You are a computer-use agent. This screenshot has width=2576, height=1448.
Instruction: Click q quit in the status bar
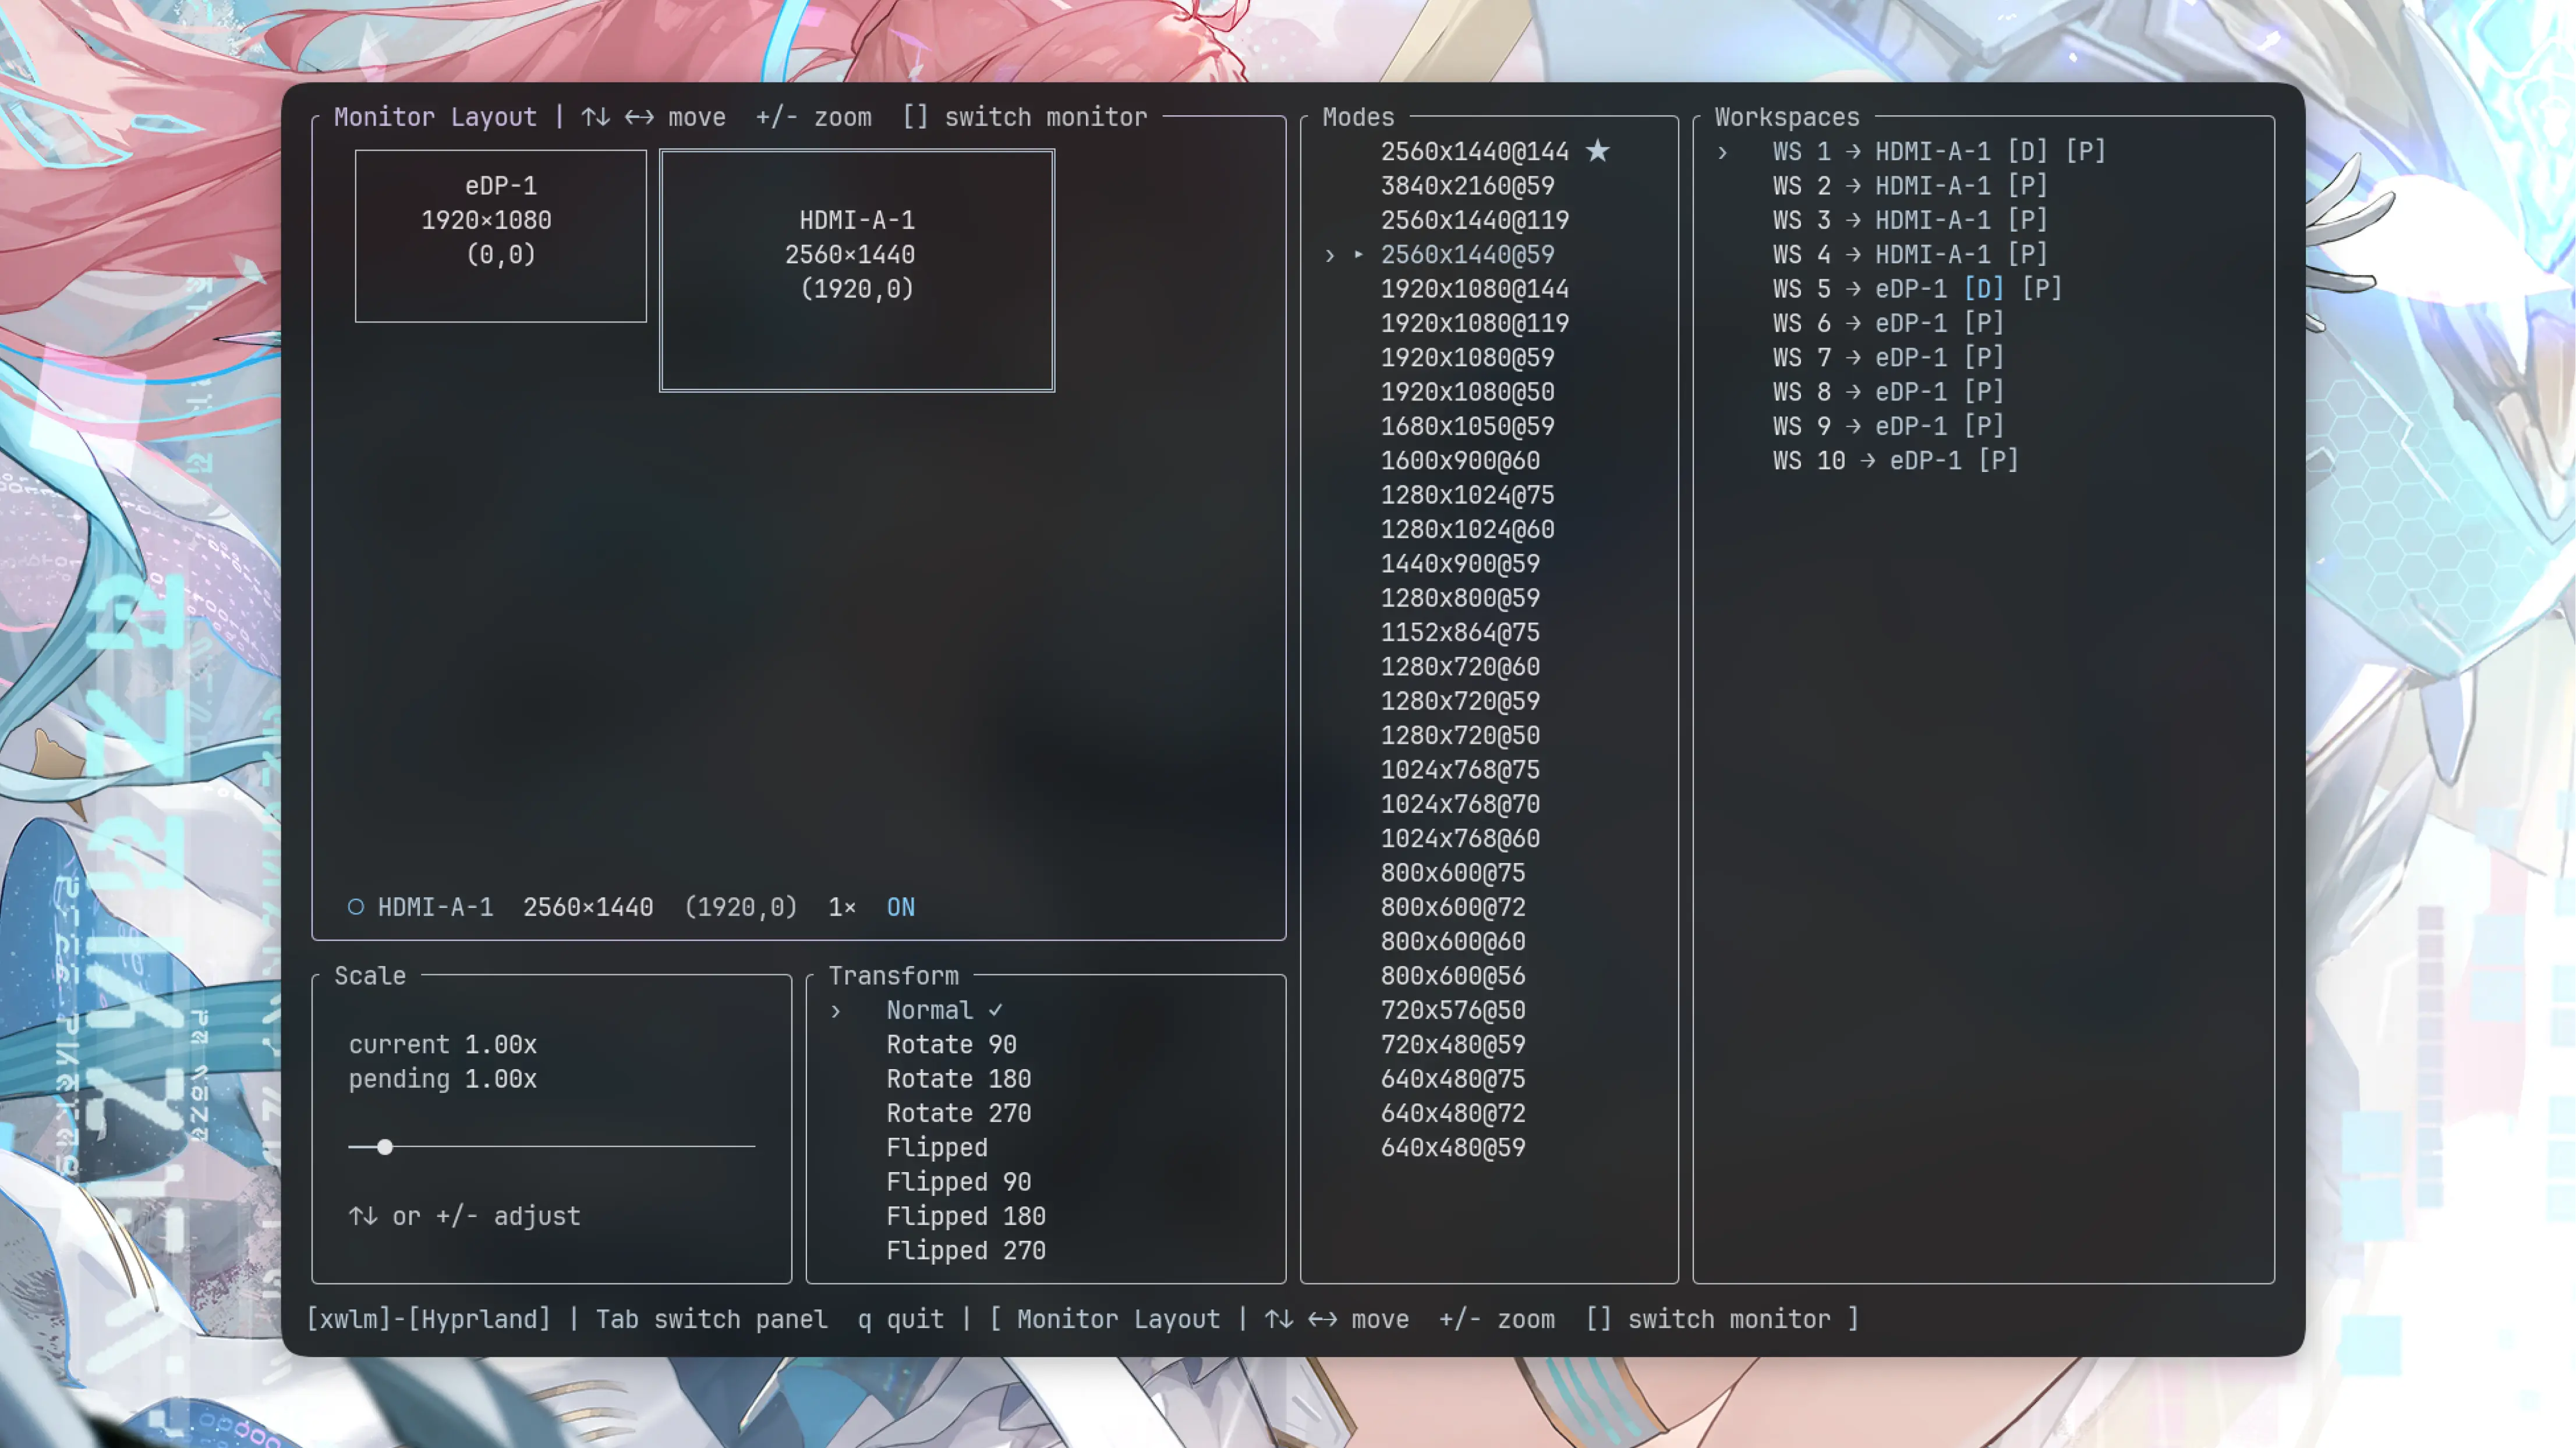pos(901,1319)
